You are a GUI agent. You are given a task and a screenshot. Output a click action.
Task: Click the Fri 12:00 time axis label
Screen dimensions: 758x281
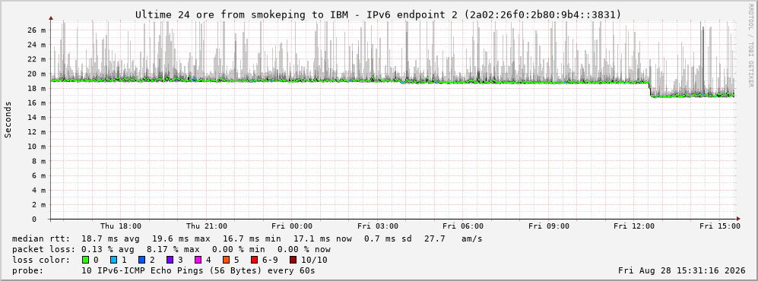click(x=634, y=226)
